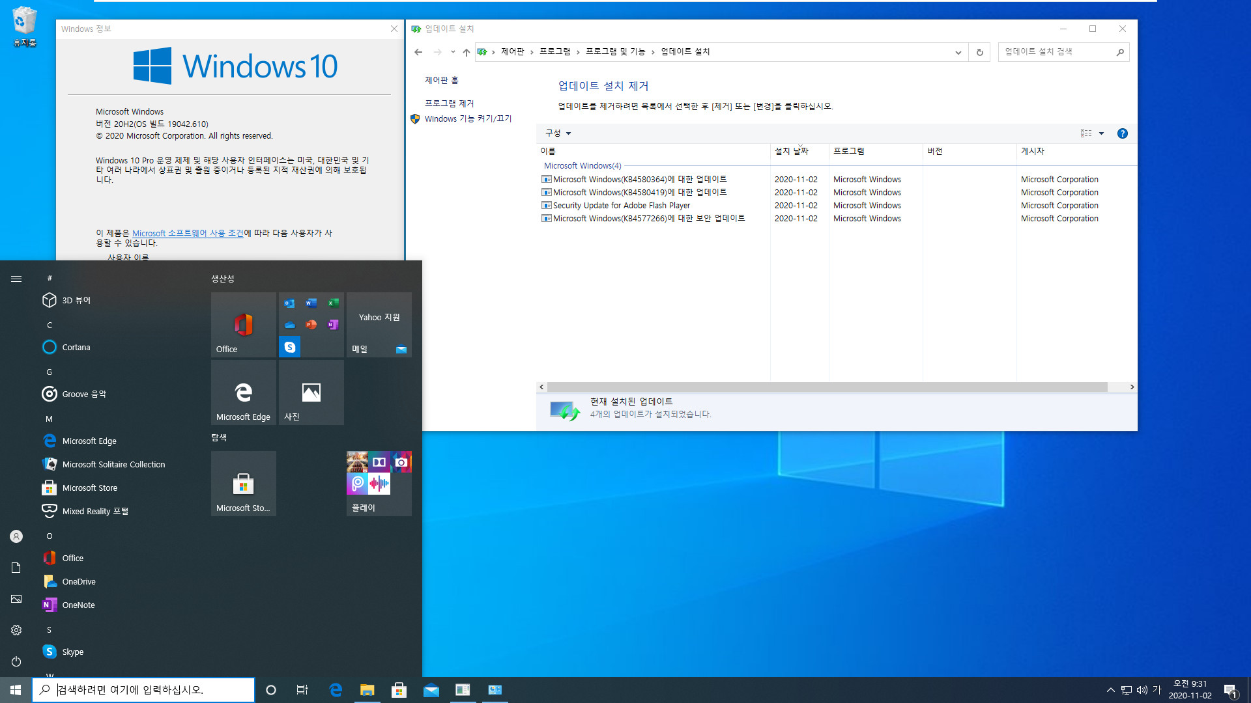Image resolution: width=1251 pixels, height=703 pixels.
Task: Click the horizontal scrollbar in update list
Action: [827, 387]
